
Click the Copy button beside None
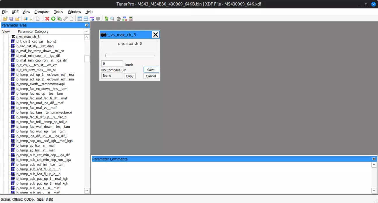pos(129,76)
